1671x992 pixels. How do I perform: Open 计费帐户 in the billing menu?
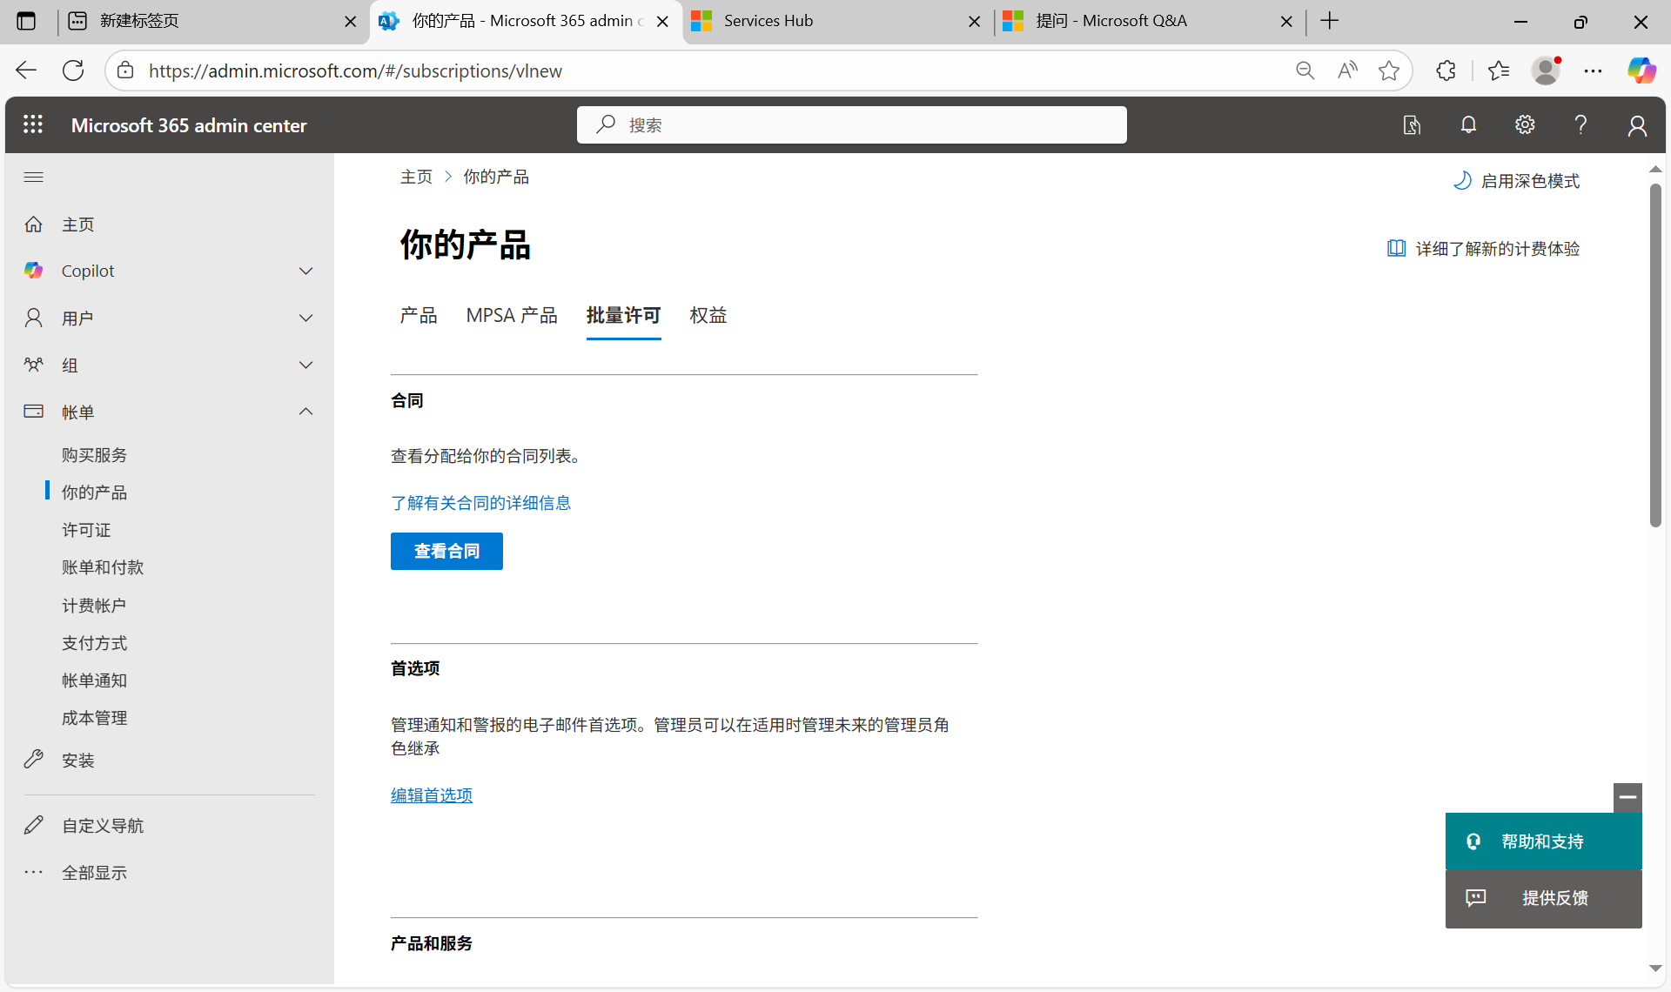coord(94,606)
